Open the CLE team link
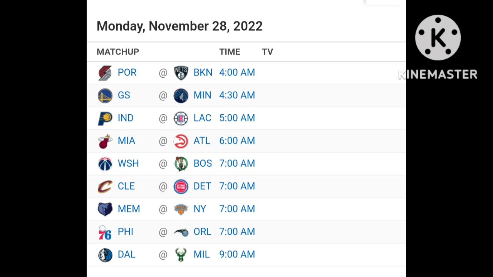493x277 pixels. pyautogui.click(x=126, y=186)
